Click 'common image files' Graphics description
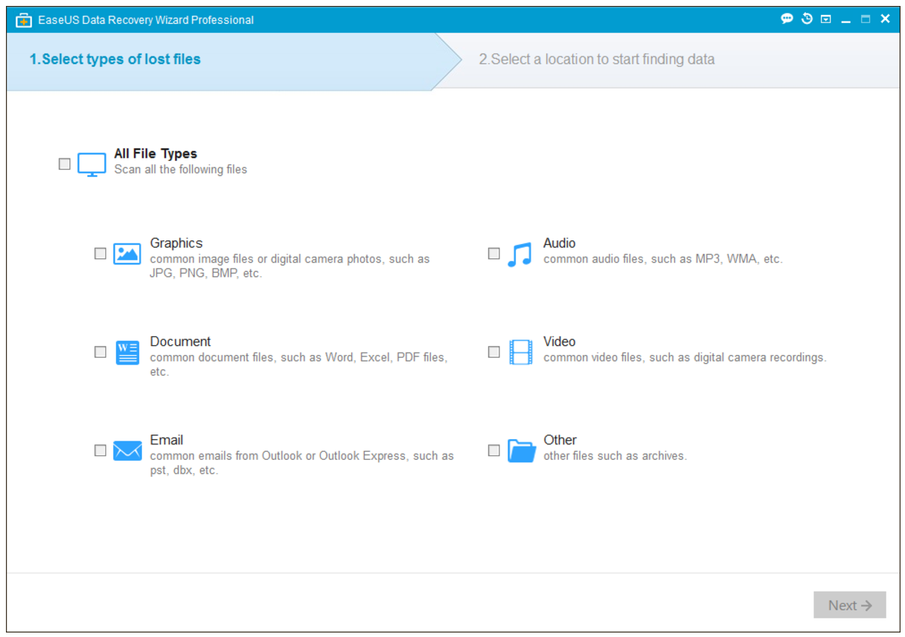The image size is (905, 637). click(x=290, y=266)
